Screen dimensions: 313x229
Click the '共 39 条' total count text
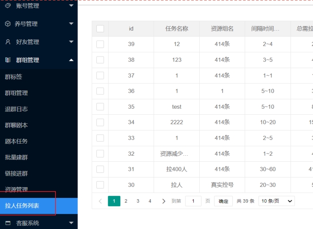(x=246, y=201)
